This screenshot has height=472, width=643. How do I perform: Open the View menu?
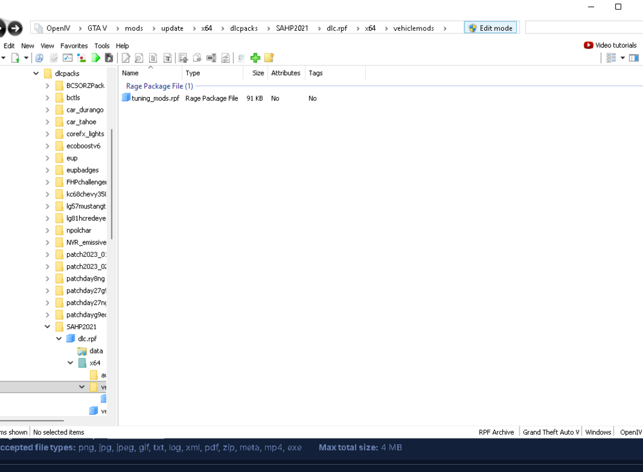click(x=48, y=46)
